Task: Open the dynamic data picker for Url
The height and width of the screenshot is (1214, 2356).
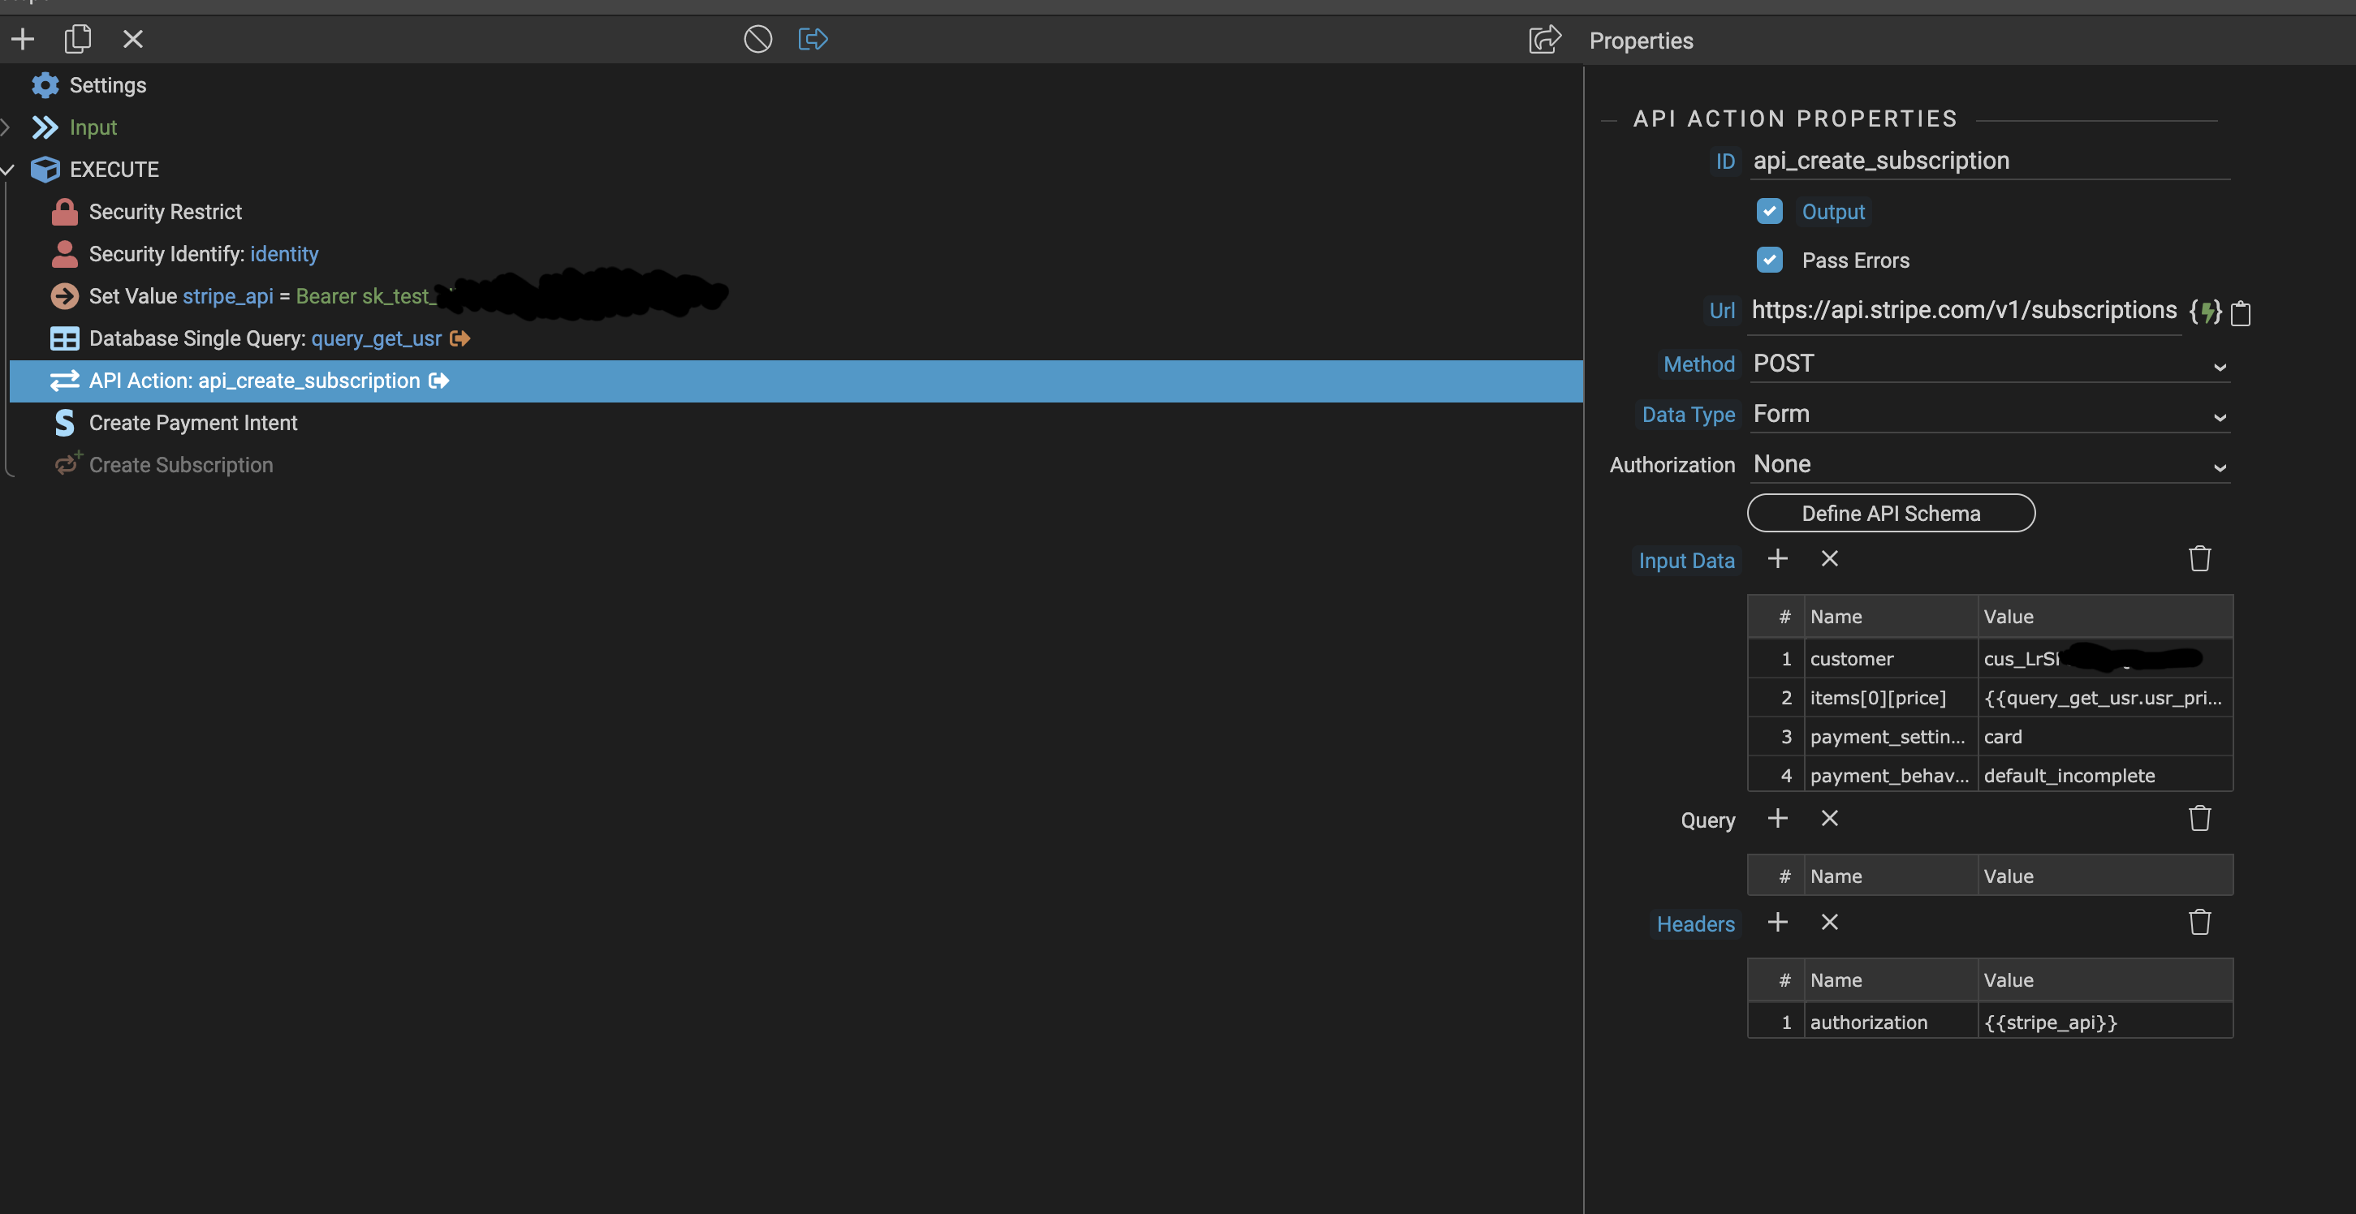Action: (x=2205, y=312)
